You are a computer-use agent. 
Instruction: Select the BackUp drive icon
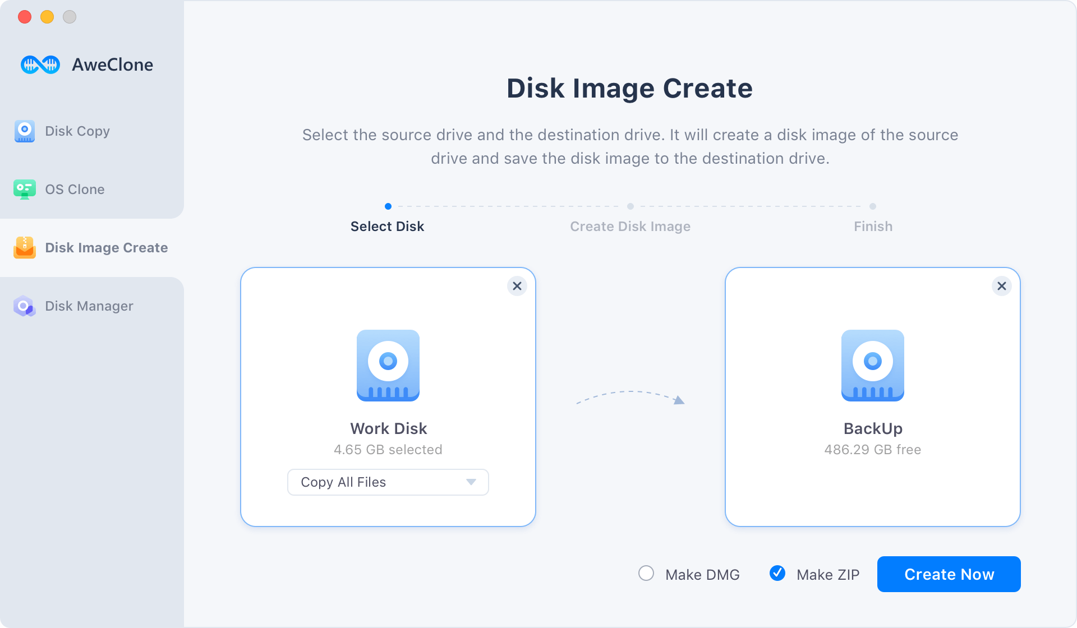click(x=873, y=366)
